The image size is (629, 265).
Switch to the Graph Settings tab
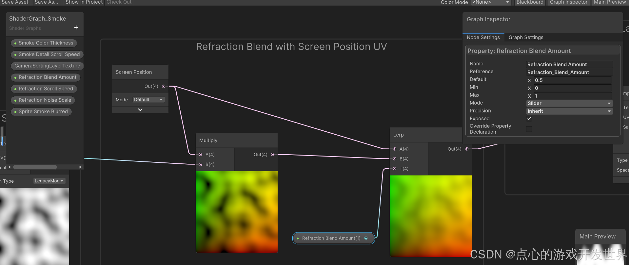(526, 38)
